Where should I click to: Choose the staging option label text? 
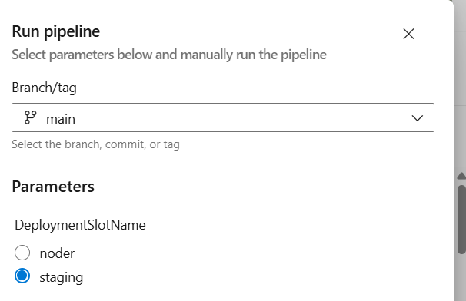62,278
